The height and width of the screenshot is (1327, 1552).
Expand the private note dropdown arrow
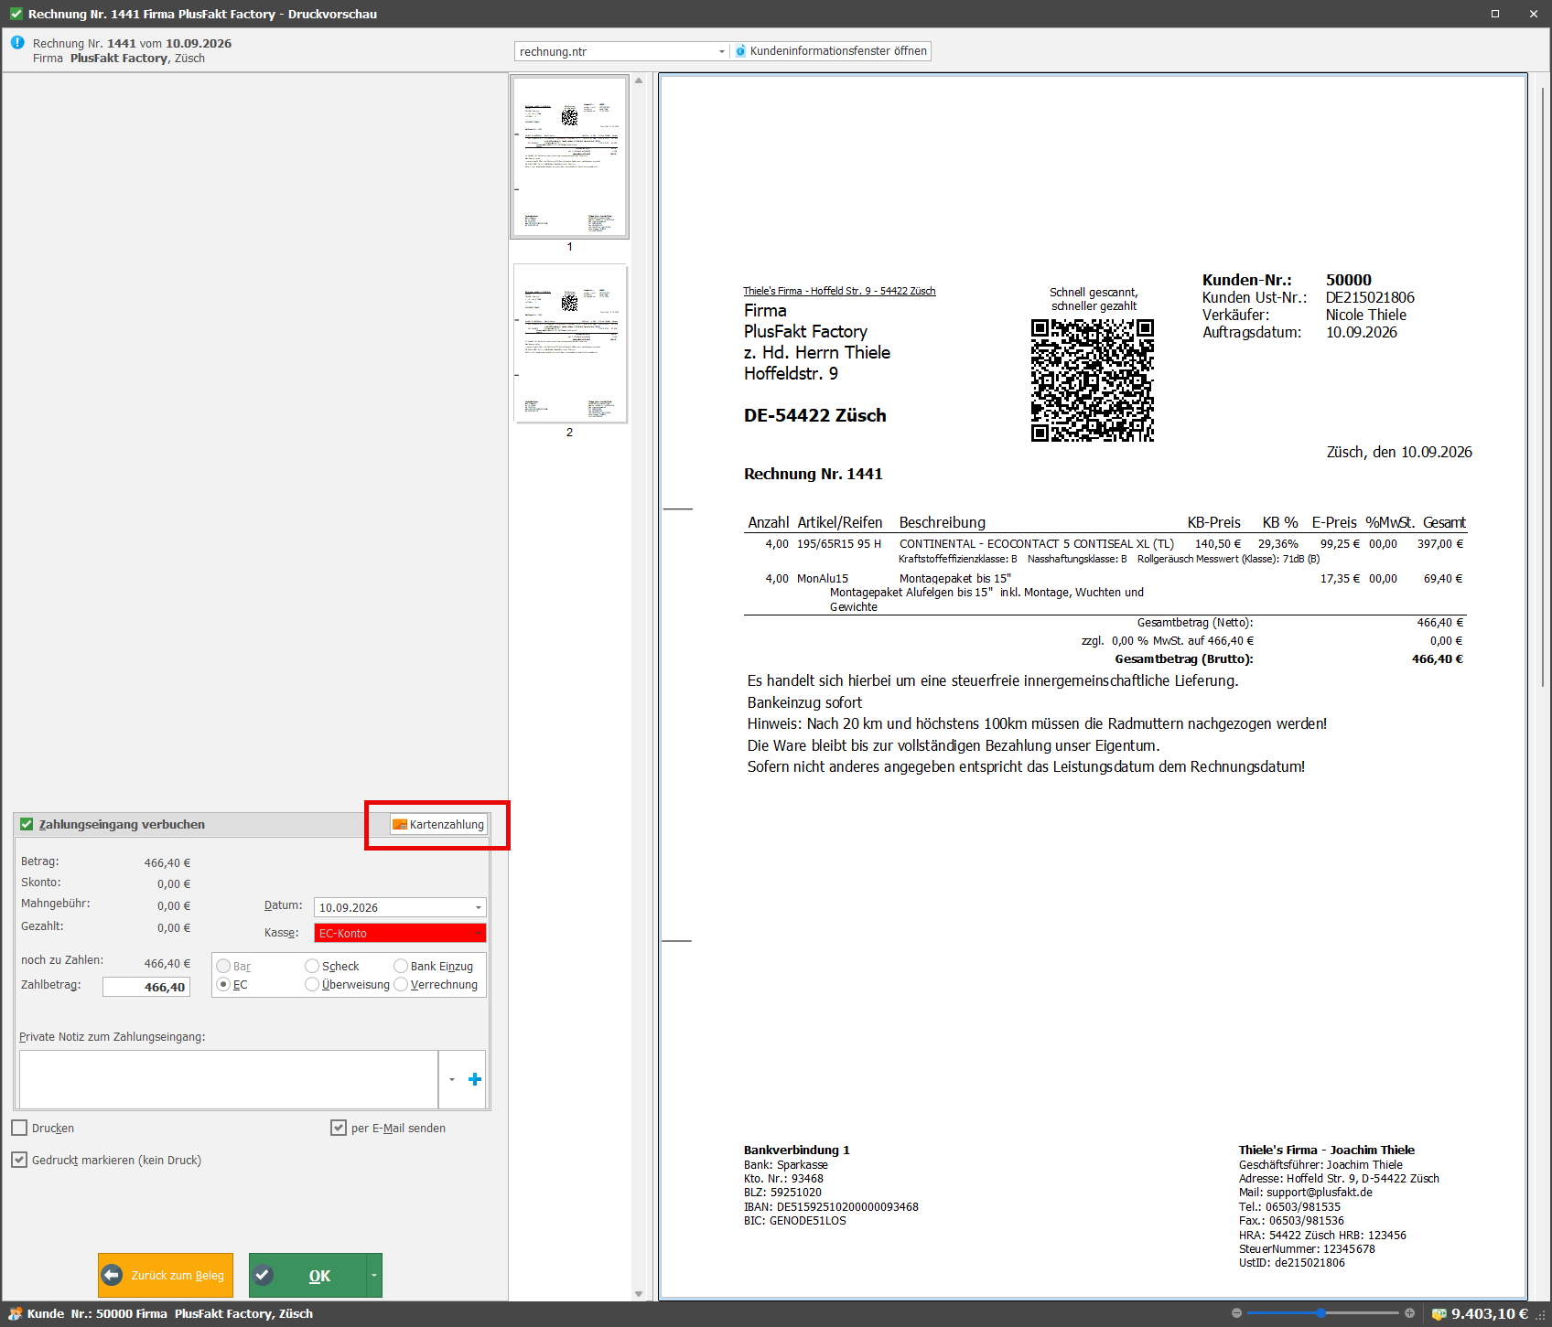click(x=452, y=1079)
